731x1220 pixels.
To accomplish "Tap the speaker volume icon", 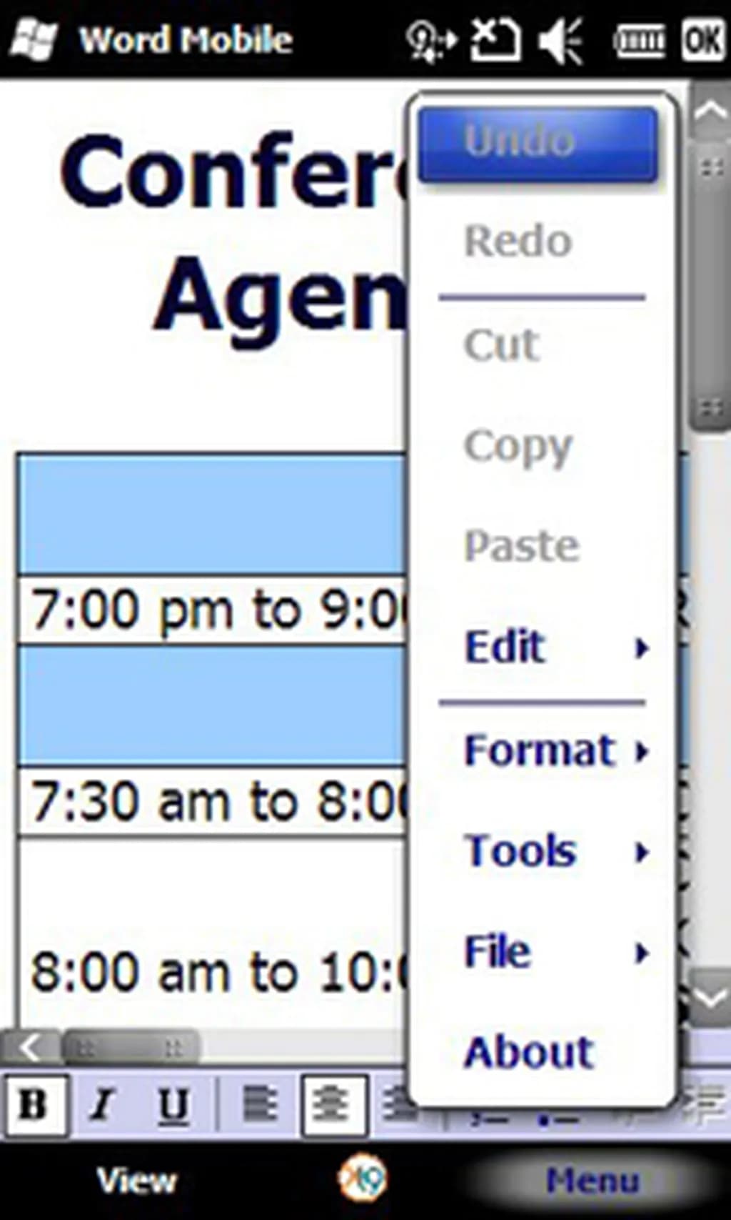I will tap(560, 41).
